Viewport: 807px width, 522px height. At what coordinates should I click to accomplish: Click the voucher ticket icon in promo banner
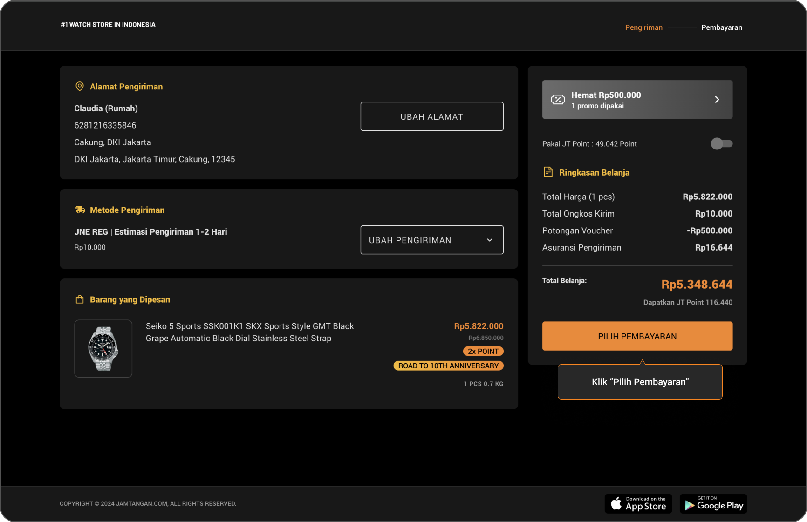(x=558, y=100)
